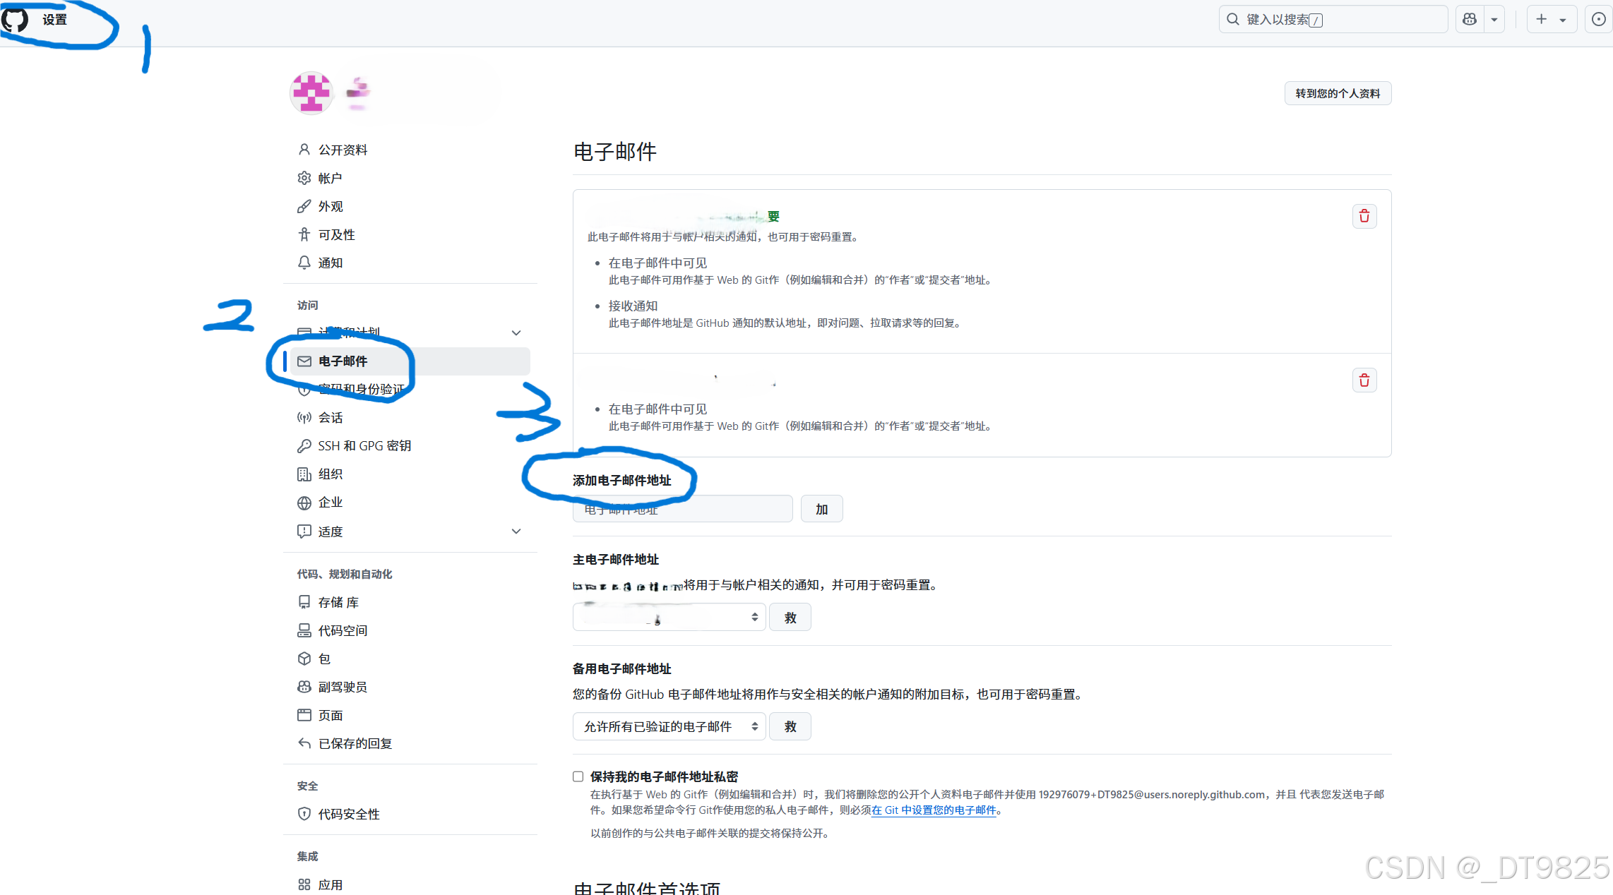Delete the second email with trash icon
The image size is (1613, 895).
coord(1364,380)
